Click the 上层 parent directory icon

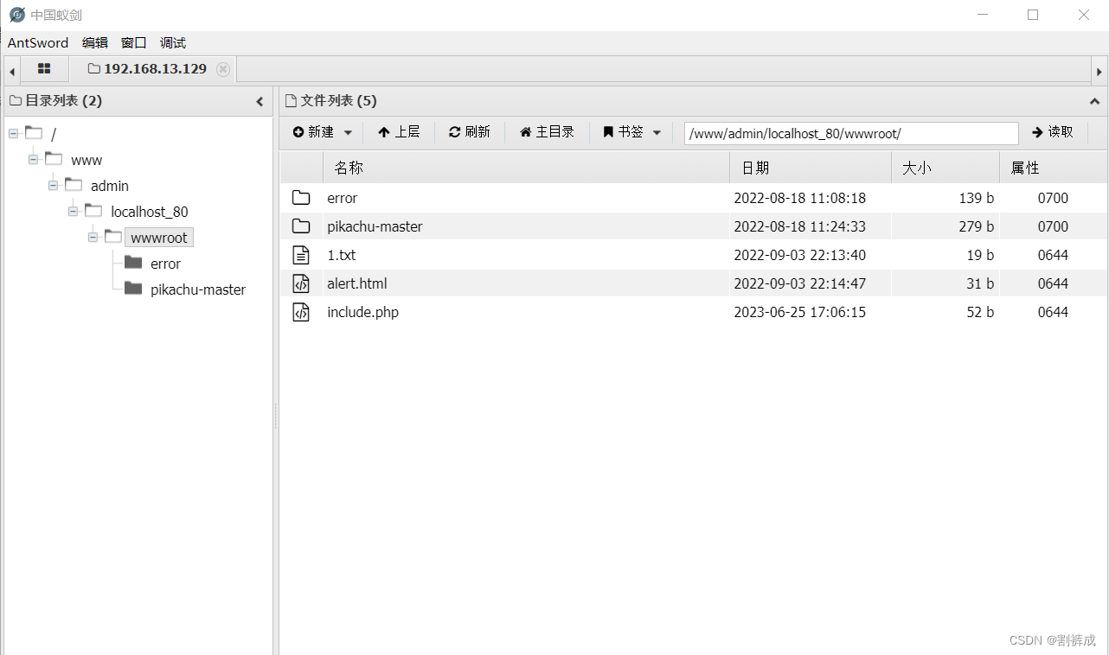[383, 131]
